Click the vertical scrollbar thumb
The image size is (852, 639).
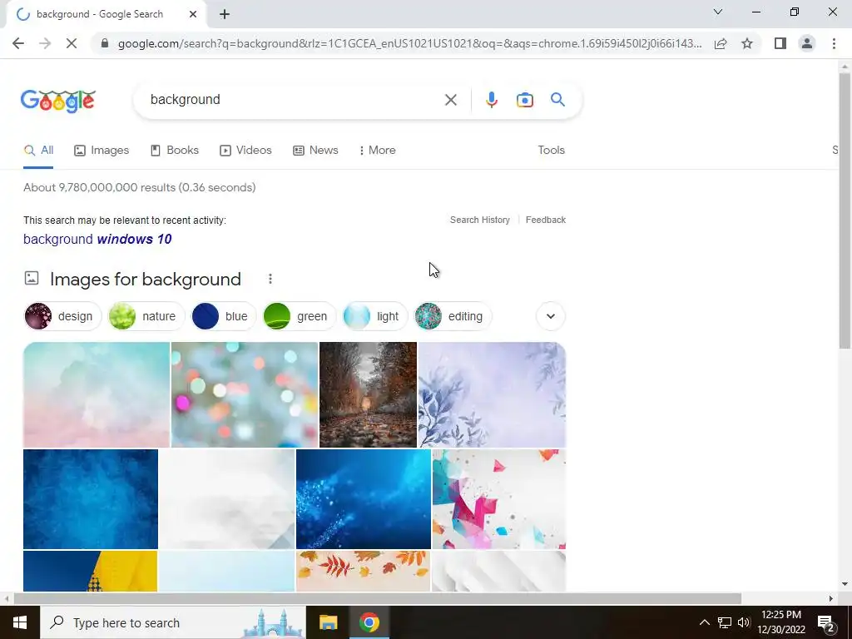[845, 211]
